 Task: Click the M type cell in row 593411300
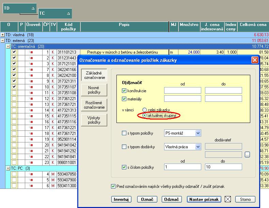53,186
